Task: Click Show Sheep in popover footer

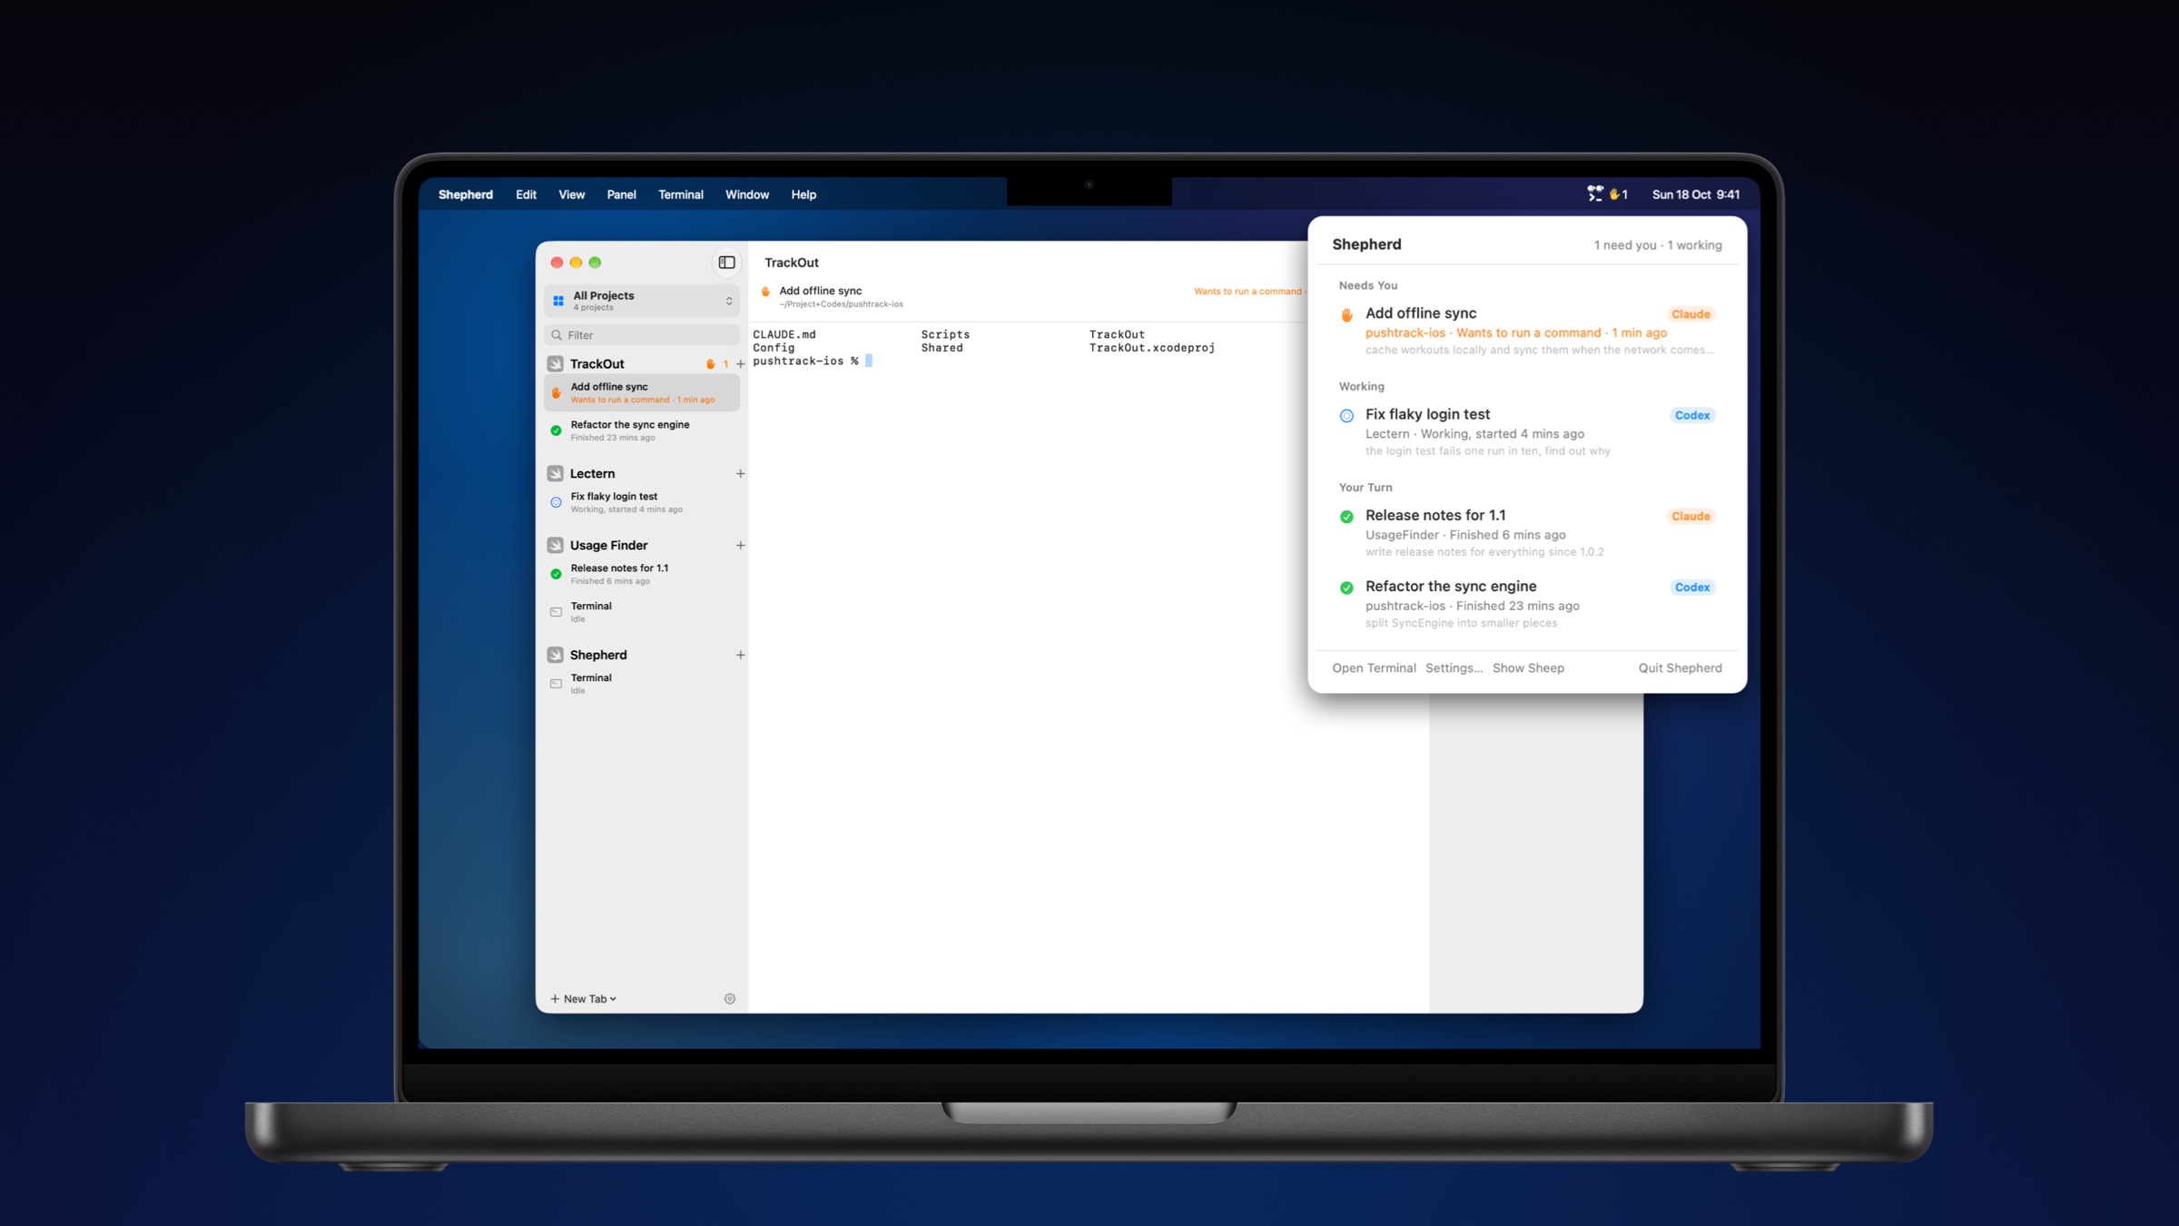Action: [1528, 668]
